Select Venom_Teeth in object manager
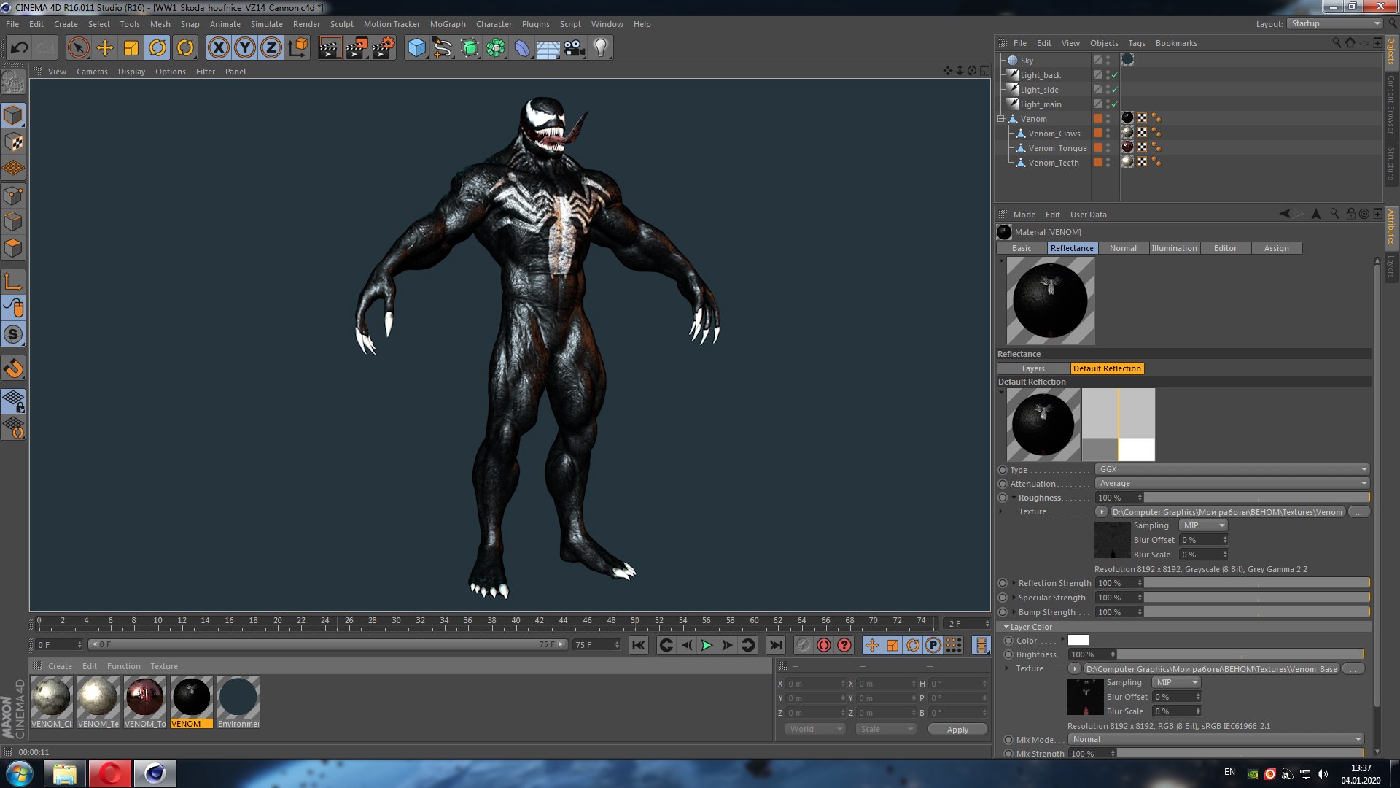Image resolution: width=1400 pixels, height=788 pixels. tap(1053, 163)
